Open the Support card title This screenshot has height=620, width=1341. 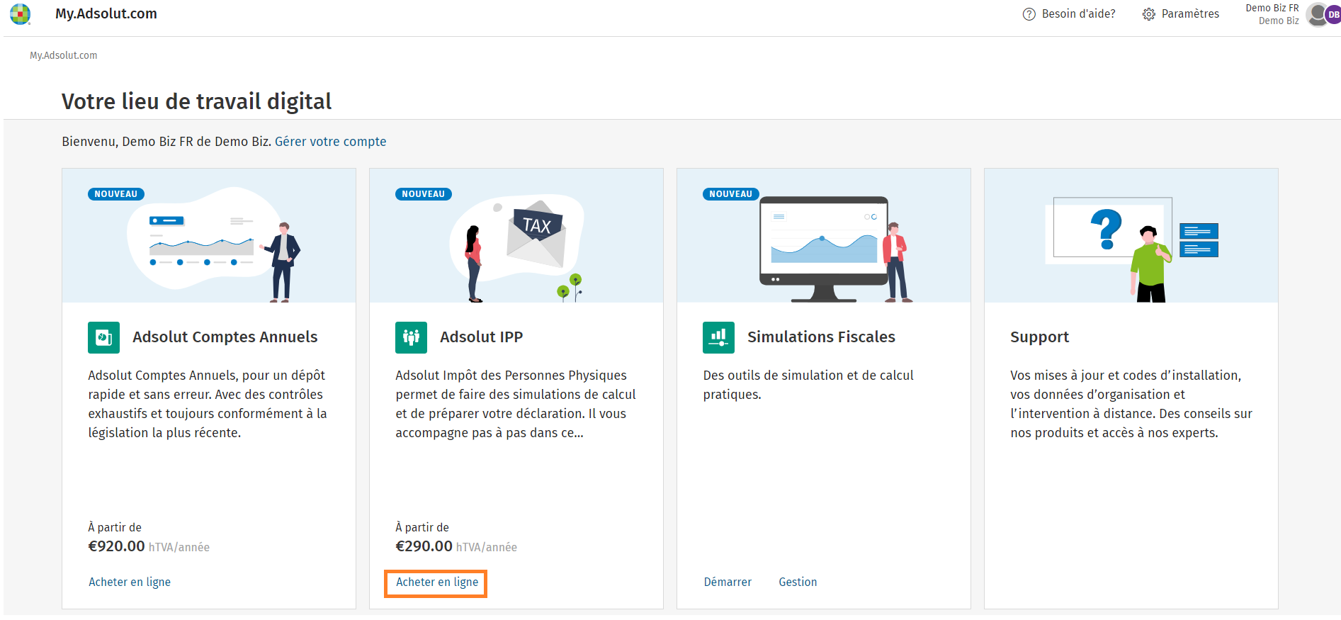[x=1039, y=337]
